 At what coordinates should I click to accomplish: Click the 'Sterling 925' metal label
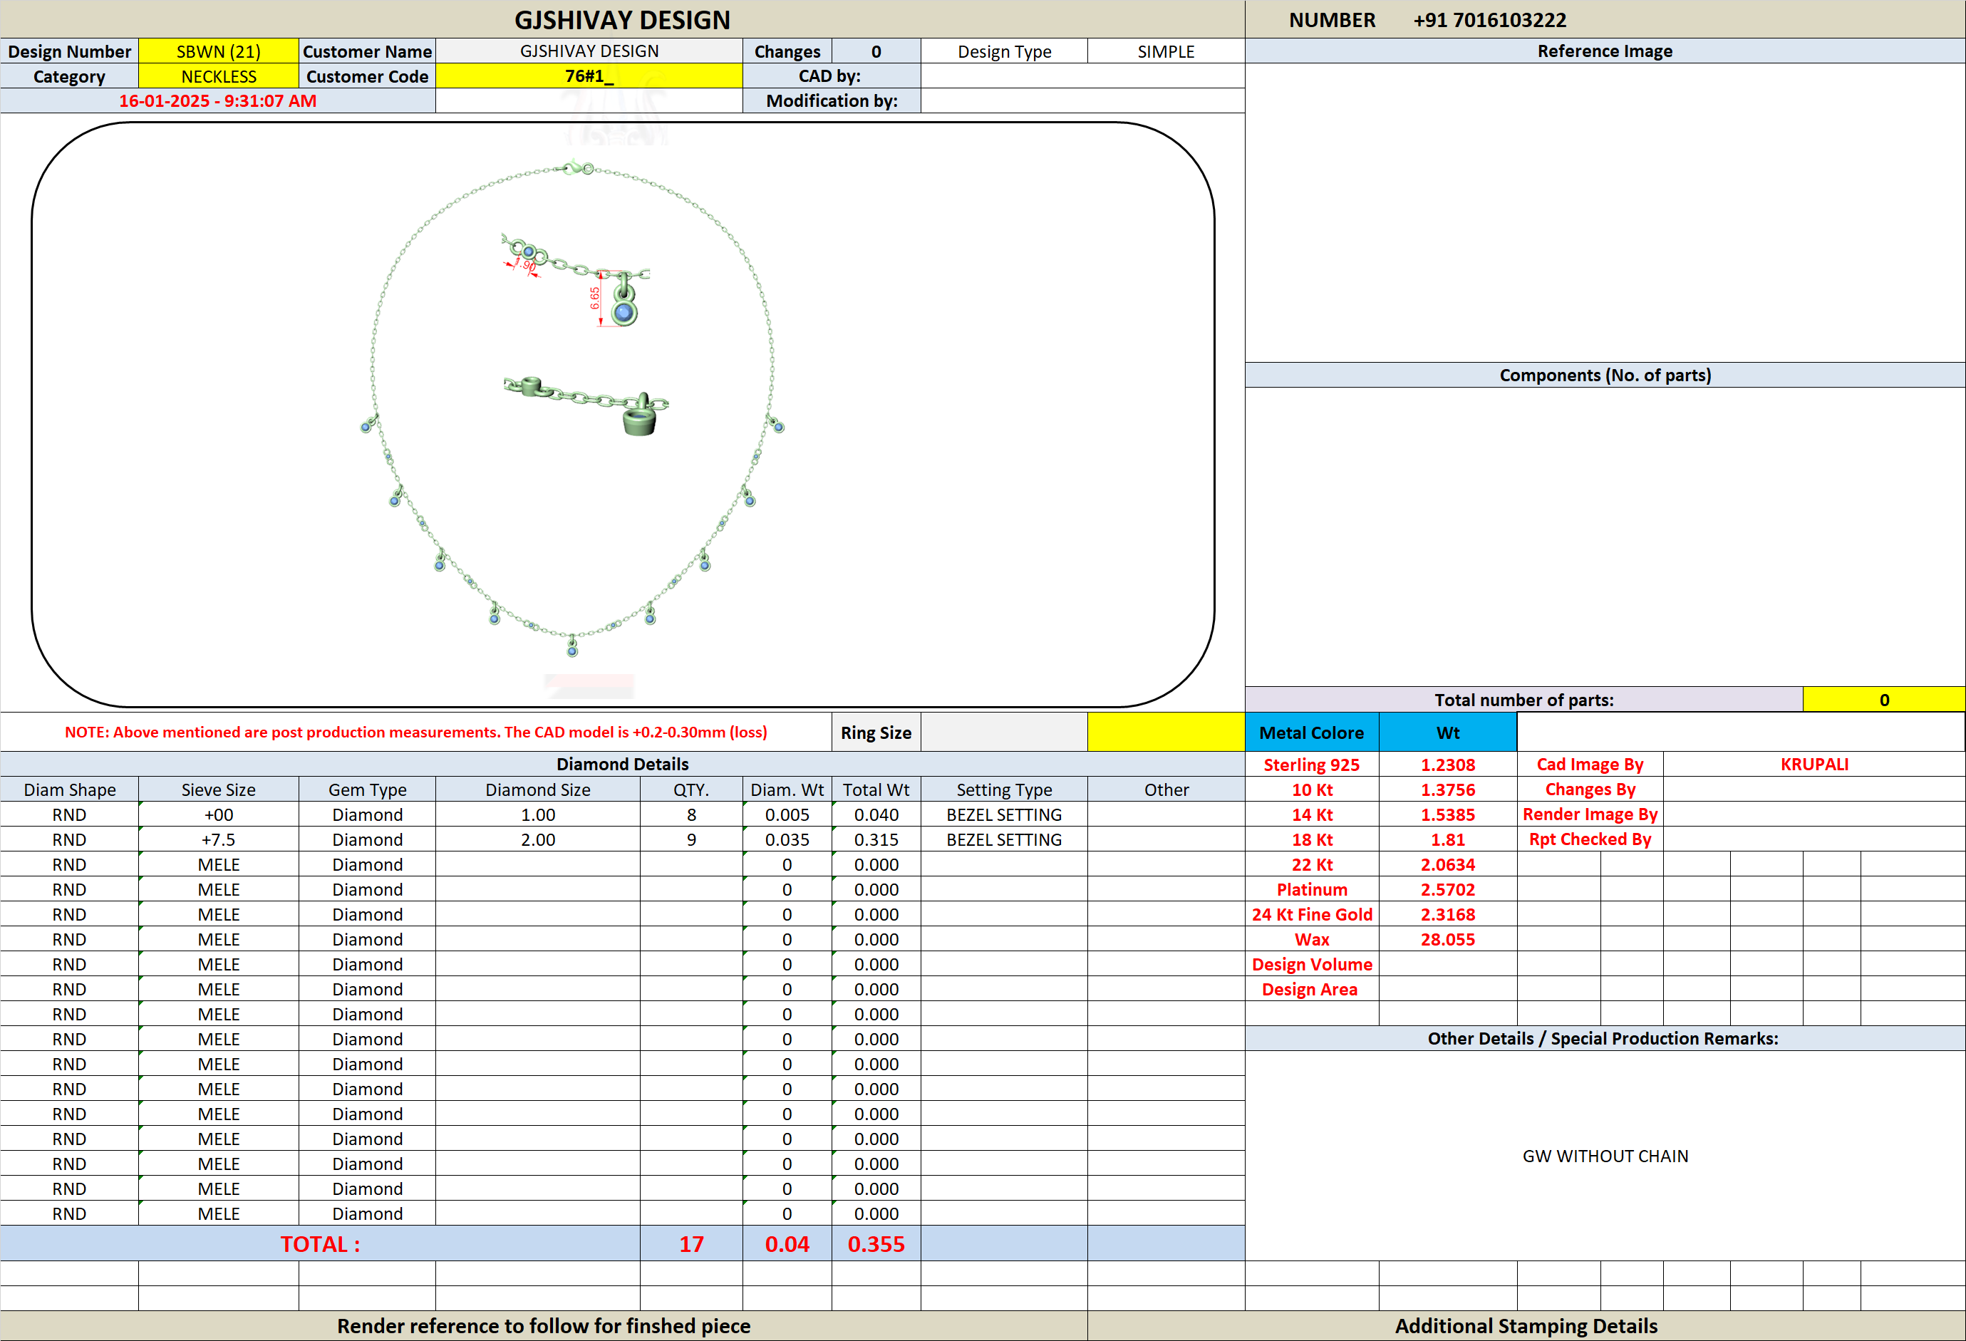coord(1311,765)
